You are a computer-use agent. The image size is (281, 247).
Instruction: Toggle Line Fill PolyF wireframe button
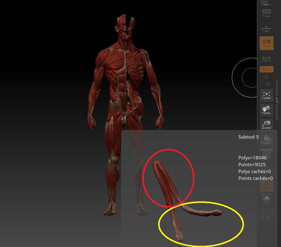coord(266,153)
